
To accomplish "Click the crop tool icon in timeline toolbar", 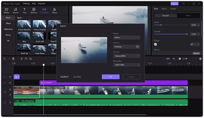I will tap(30, 59).
